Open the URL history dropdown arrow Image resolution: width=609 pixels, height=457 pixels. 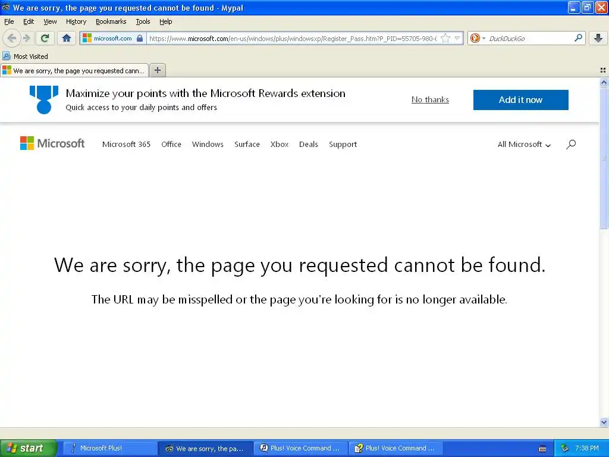pos(457,38)
